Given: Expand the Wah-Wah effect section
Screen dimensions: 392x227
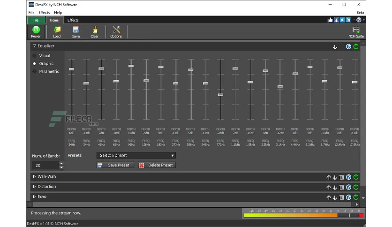Looking at the screenshot, I should tap(34, 177).
